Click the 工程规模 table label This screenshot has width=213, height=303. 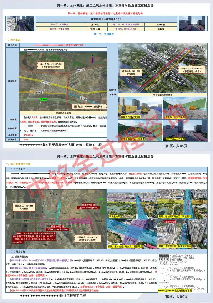pyautogui.click(x=12, y=120)
